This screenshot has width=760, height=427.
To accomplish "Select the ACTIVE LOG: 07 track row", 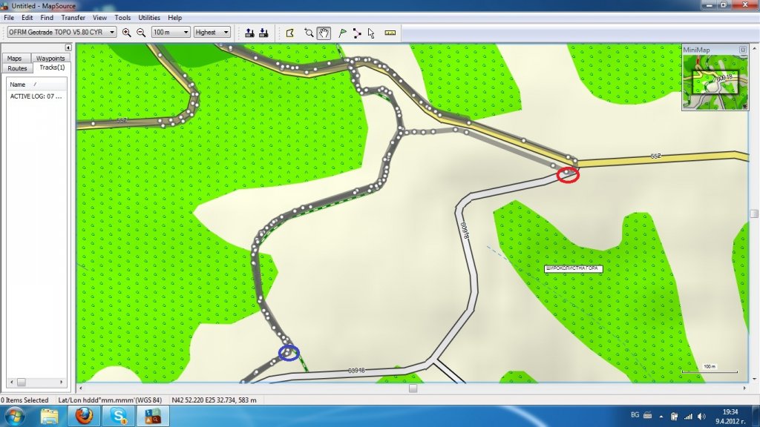I will coord(36,96).
